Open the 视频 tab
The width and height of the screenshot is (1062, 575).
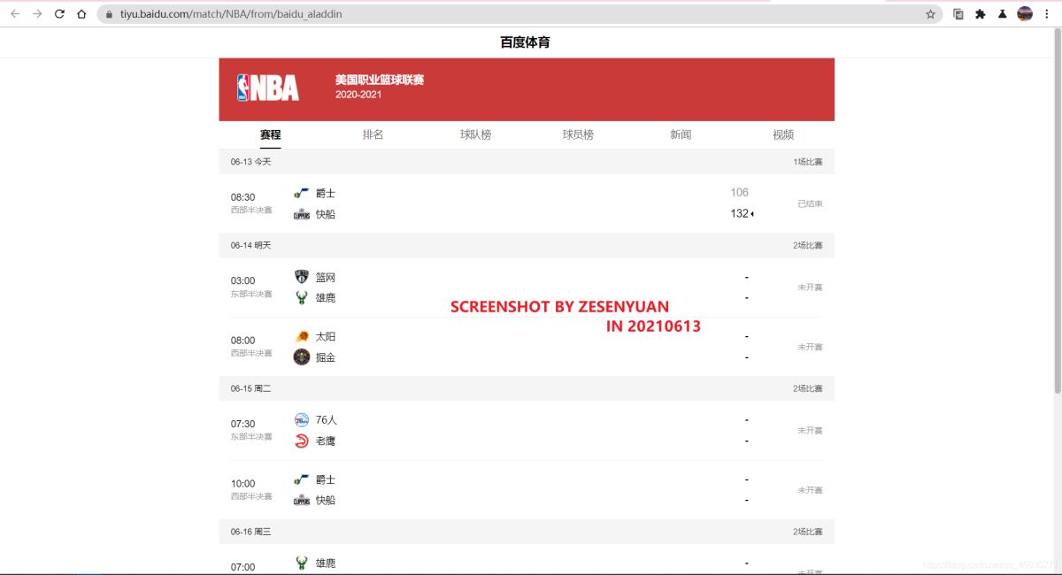coord(783,134)
